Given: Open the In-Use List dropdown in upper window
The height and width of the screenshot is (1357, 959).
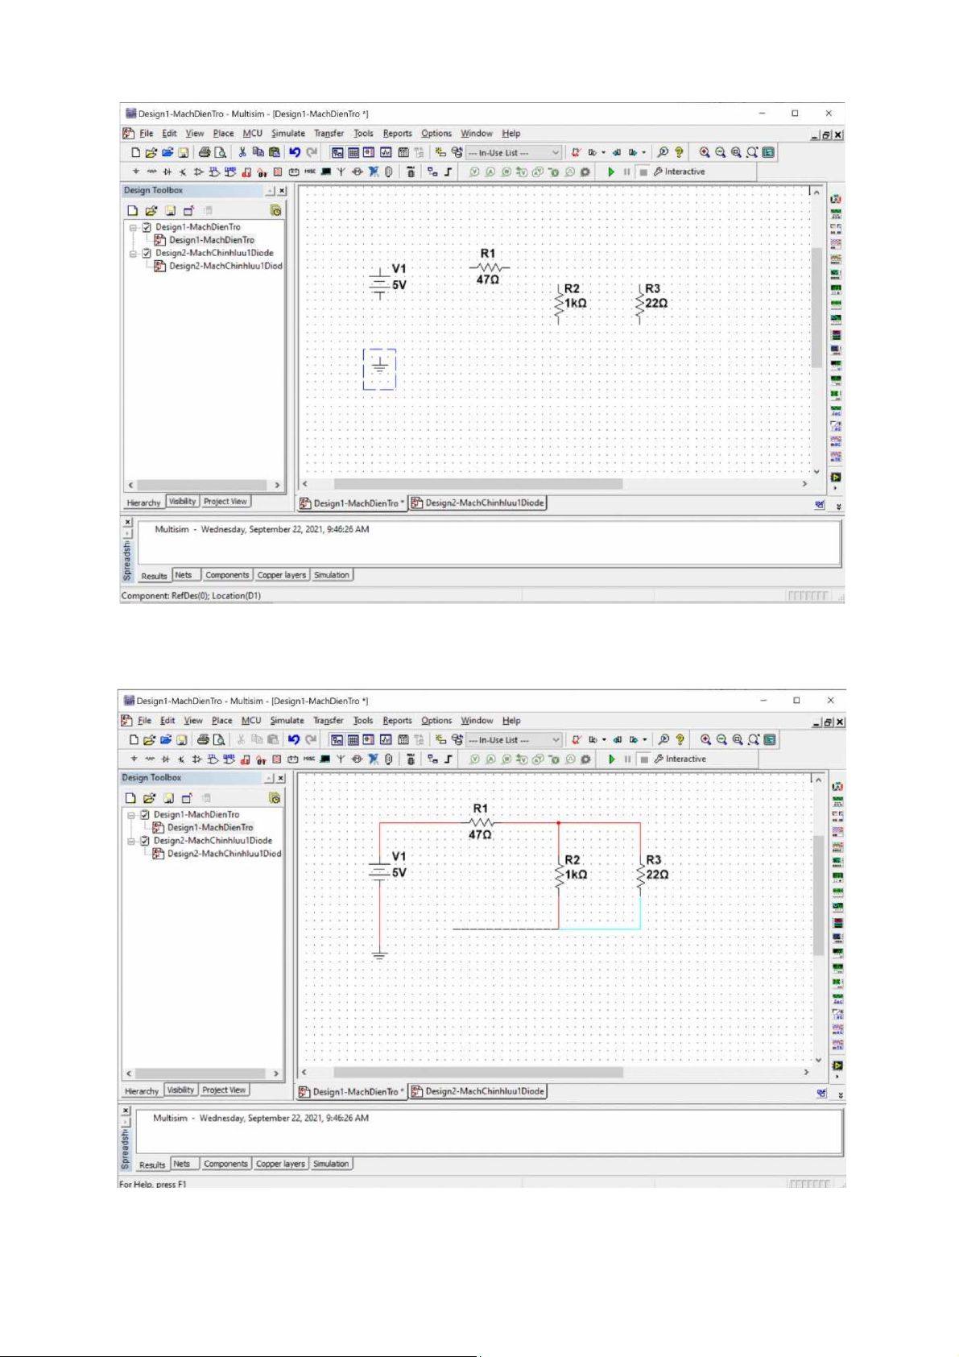Looking at the screenshot, I should pos(555,152).
